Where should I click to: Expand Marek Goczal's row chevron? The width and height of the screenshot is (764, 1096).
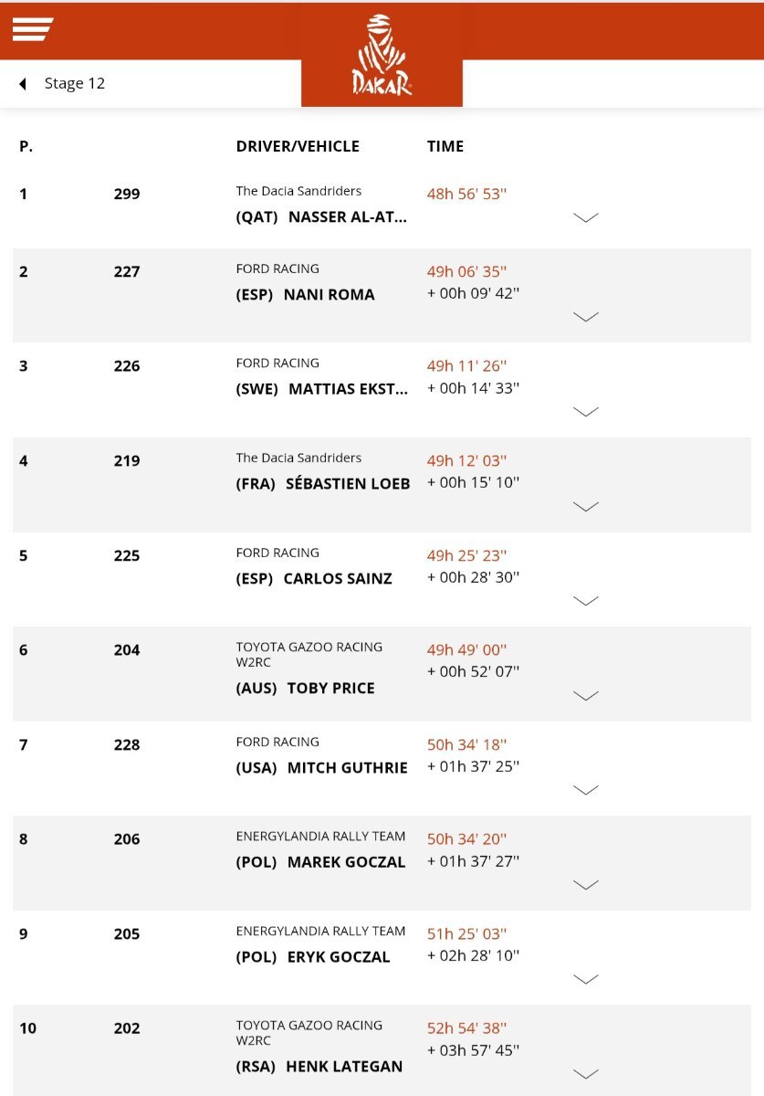point(585,884)
